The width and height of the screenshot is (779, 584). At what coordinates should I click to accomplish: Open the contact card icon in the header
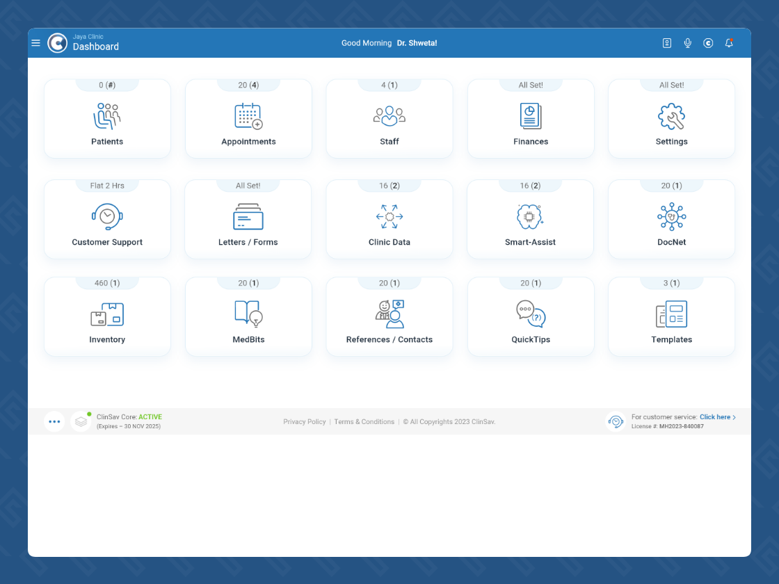tap(667, 43)
